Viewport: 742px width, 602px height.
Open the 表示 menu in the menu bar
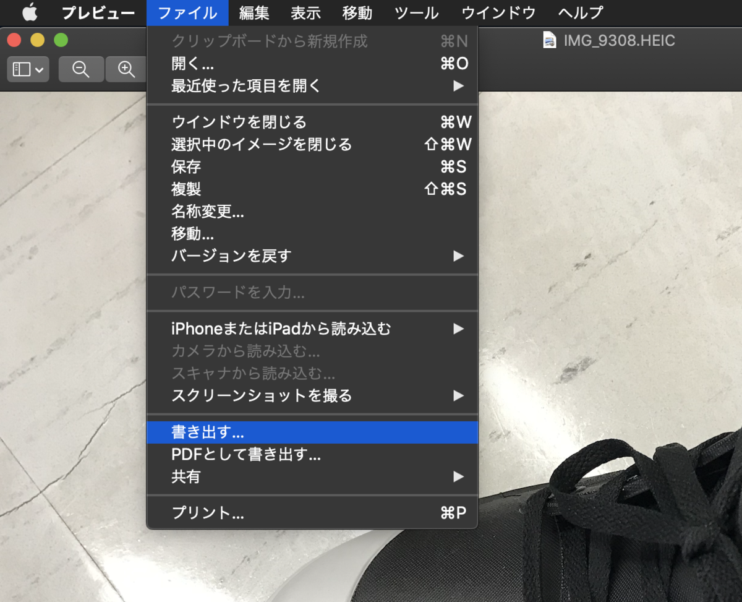(x=305, y=12)
